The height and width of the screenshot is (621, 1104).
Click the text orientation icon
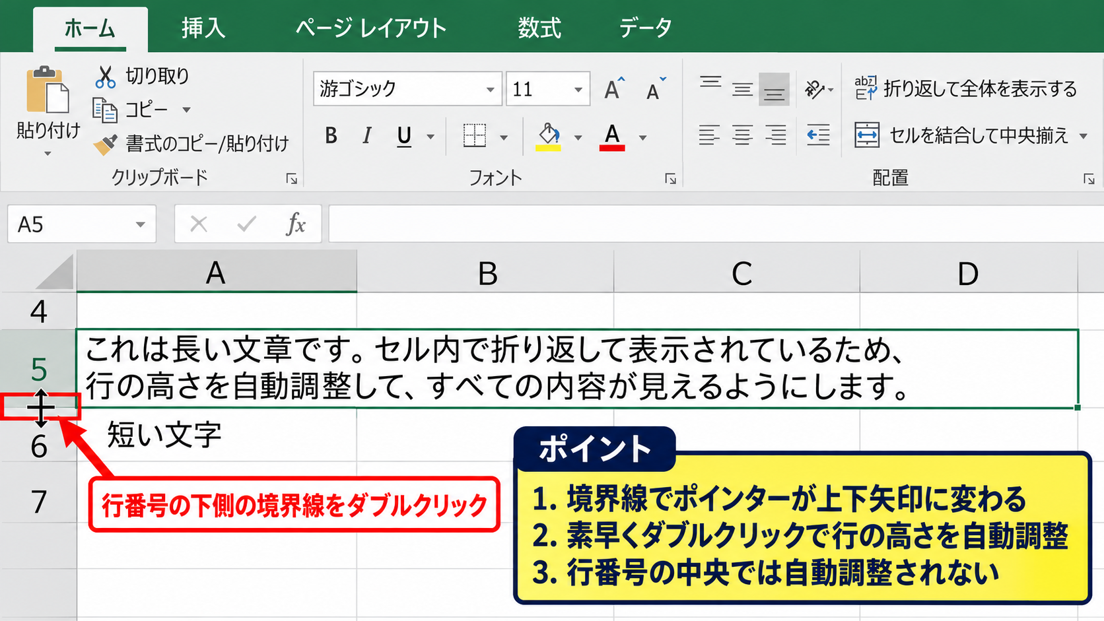pos(815,88)
